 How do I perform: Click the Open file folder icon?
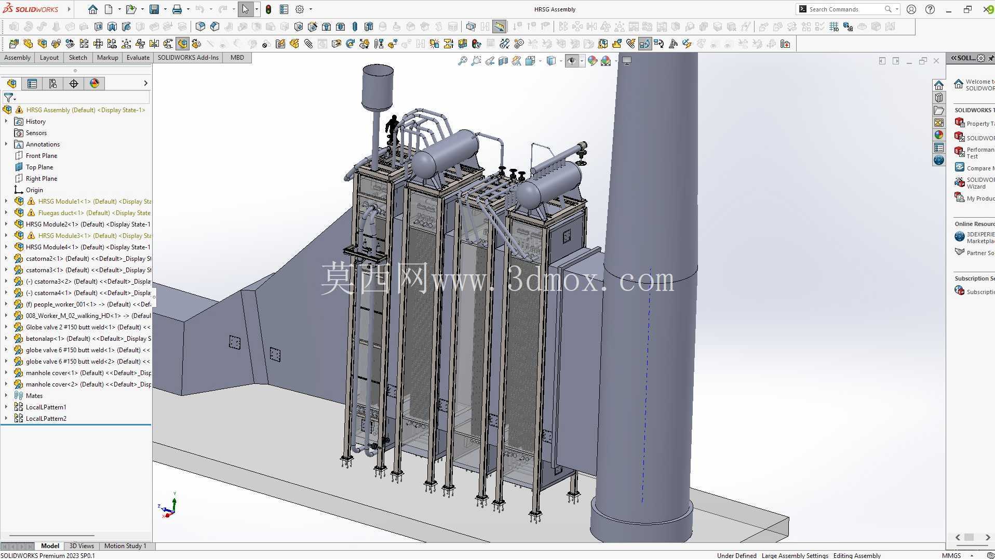click(131, 9)
